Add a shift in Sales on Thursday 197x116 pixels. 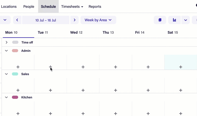tap(116, 90)
